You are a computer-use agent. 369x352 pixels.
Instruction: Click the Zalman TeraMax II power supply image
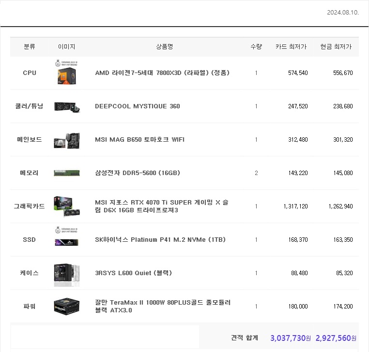point(67,307)
